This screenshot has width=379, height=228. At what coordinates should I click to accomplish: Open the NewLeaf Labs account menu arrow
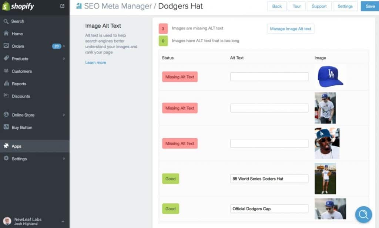tap(63, 221)
